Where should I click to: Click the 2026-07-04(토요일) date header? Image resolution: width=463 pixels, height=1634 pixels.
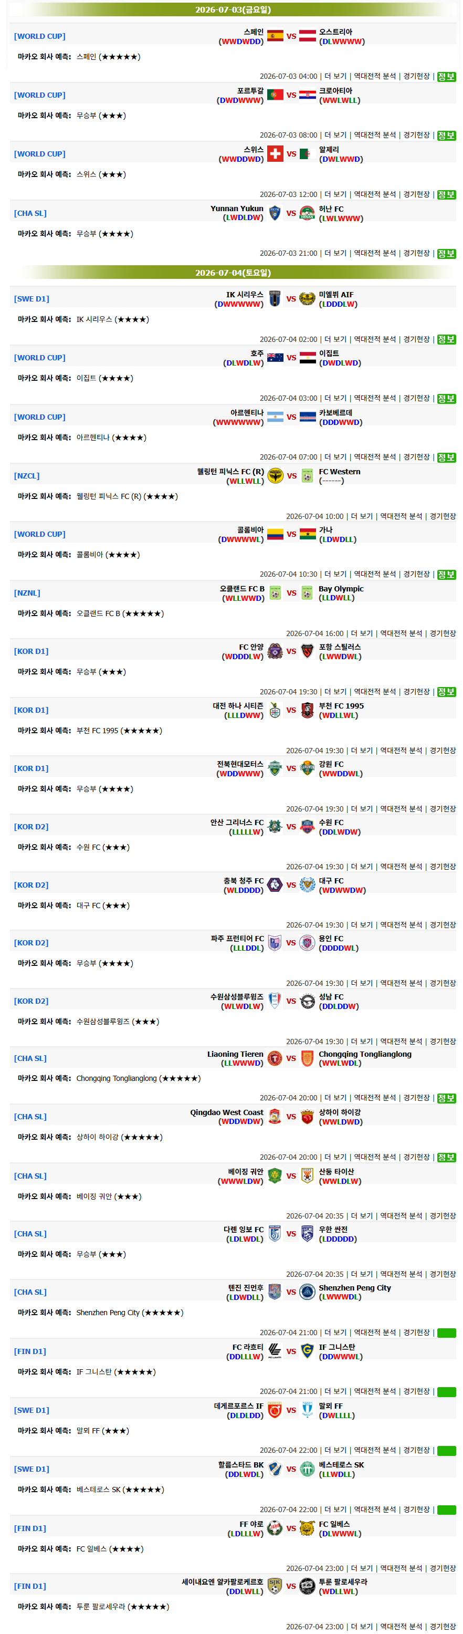point(233,273)
